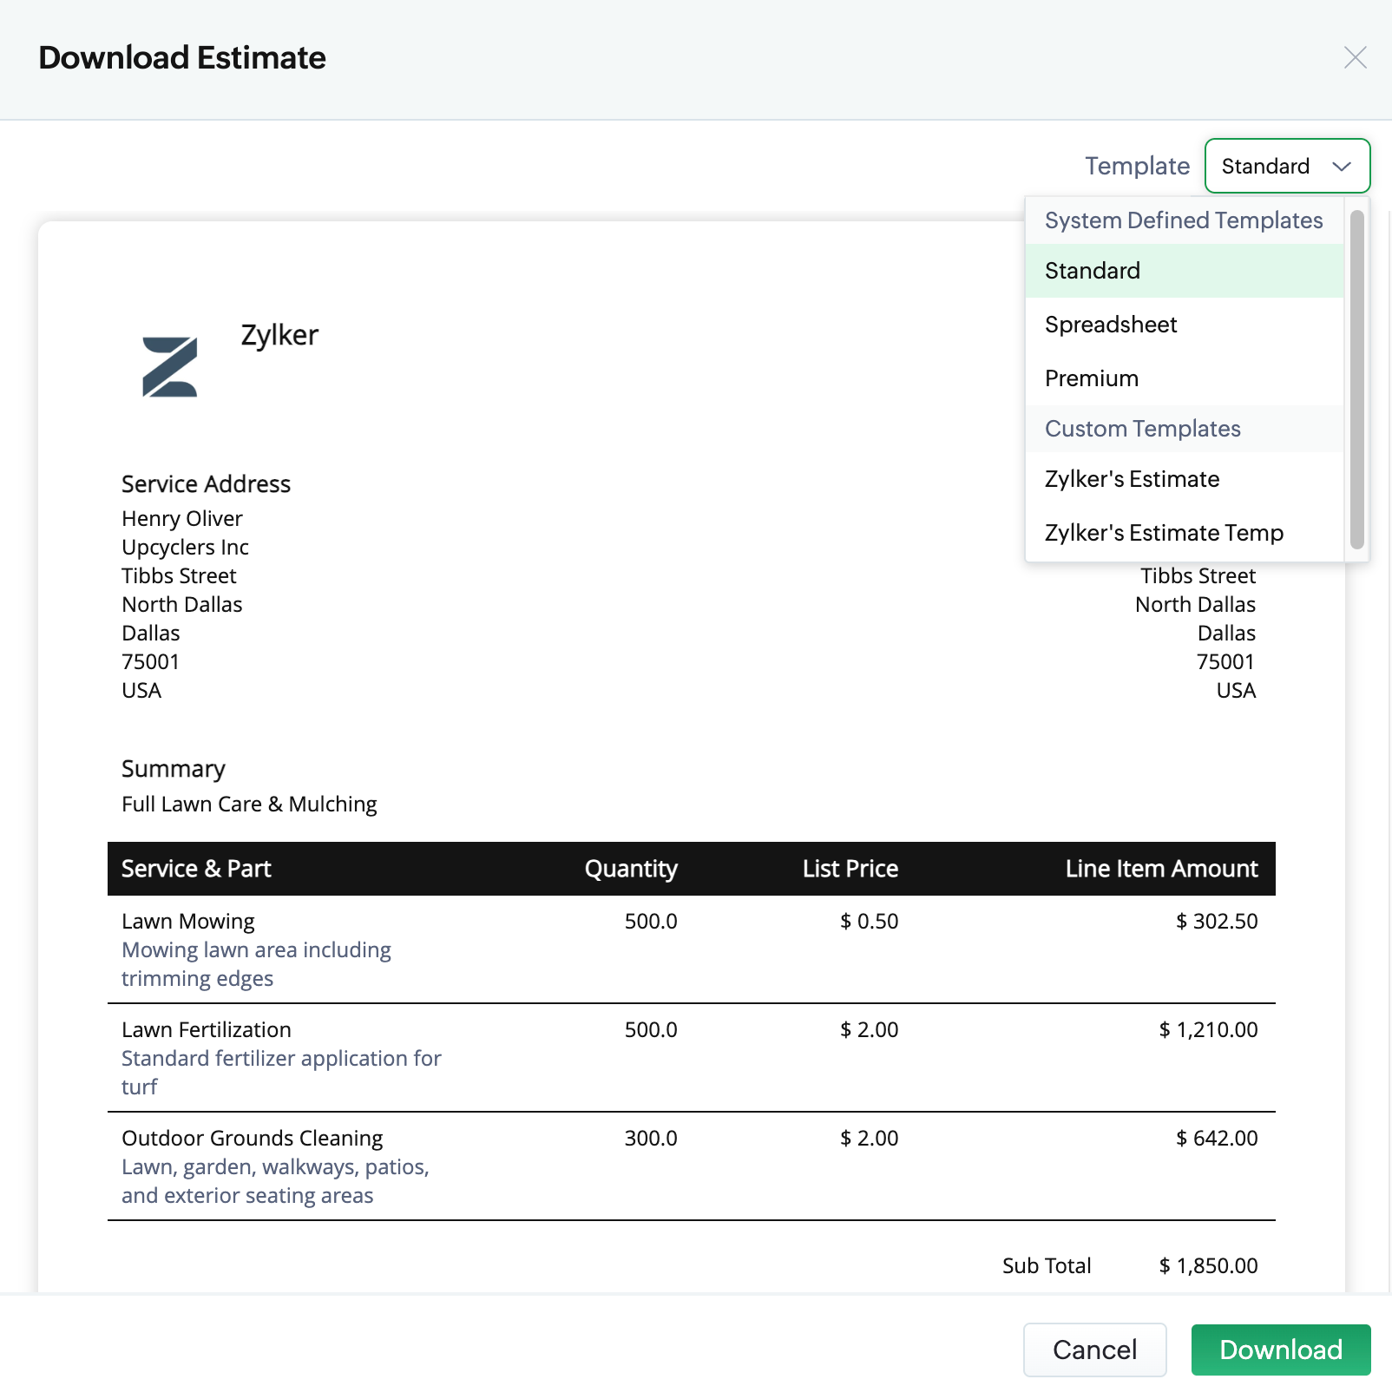Select the Lawn Fertilization row
The width and height of the screenshot is (1392, 1399).
(x=207, y=1029)
